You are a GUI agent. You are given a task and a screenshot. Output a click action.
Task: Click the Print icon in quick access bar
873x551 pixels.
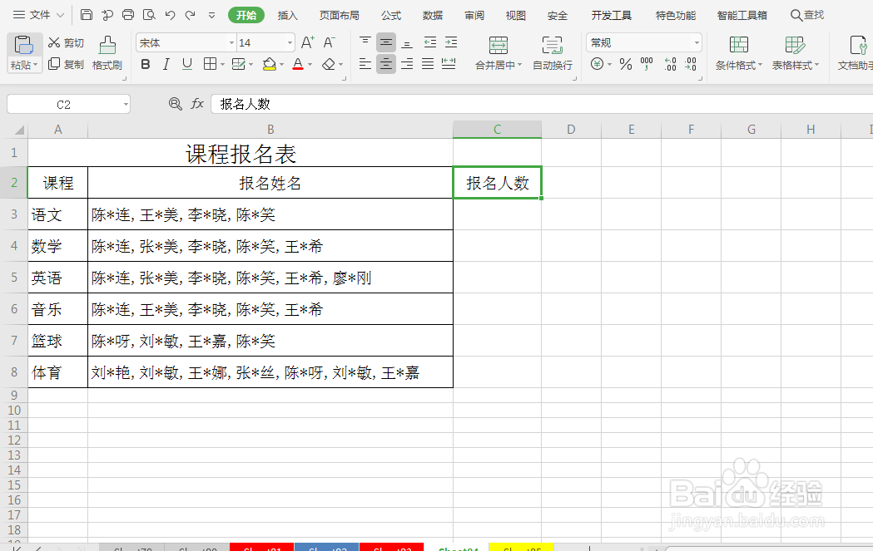pyautogui.click(x=128, y=15)
